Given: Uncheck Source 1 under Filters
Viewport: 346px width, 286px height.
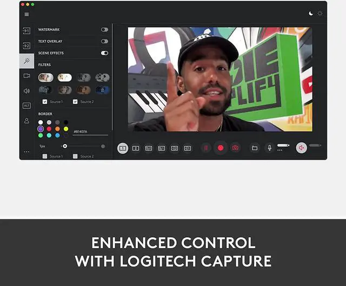Looking at the screenshot, I should click(x=45, y=101).
